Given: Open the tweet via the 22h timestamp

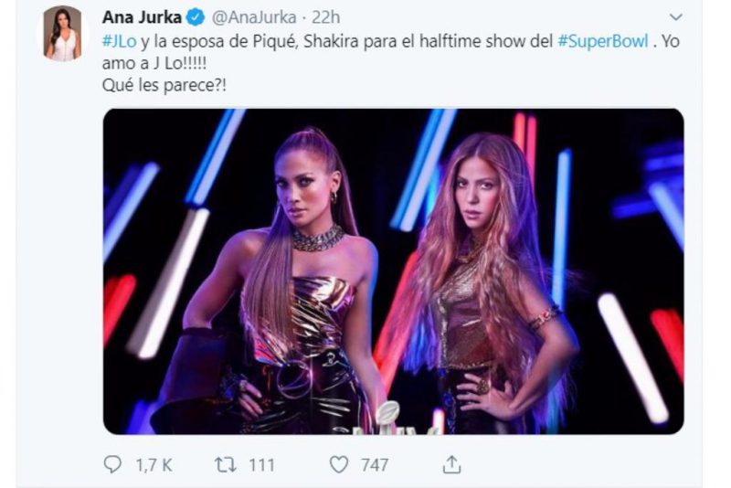Looking at the screenshot, I should coord(325,17).
